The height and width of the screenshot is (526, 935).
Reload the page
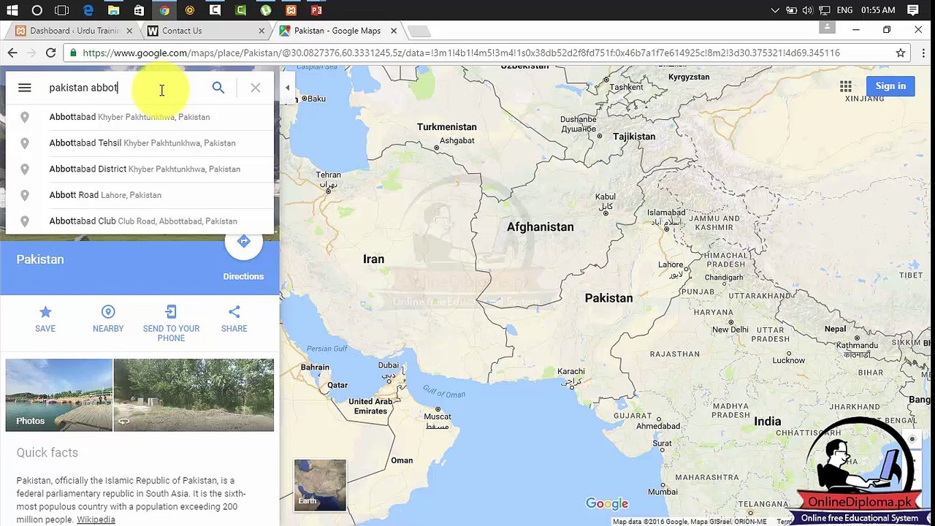click(50, 53)
